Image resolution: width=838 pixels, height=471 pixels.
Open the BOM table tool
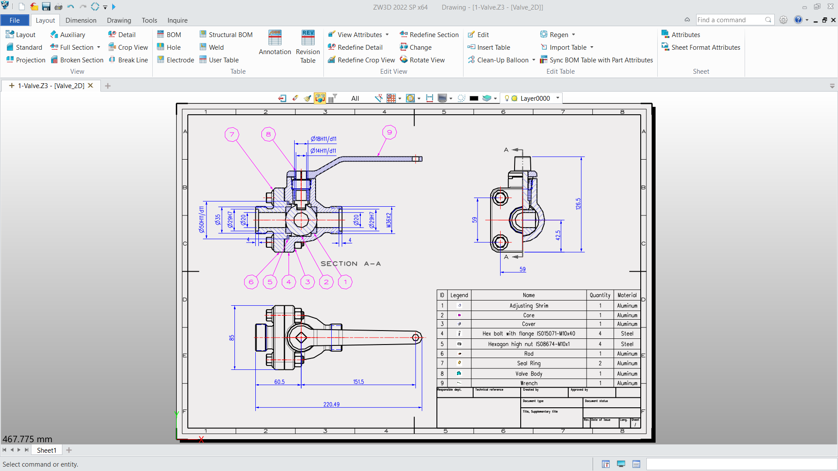tap(169, 34)
